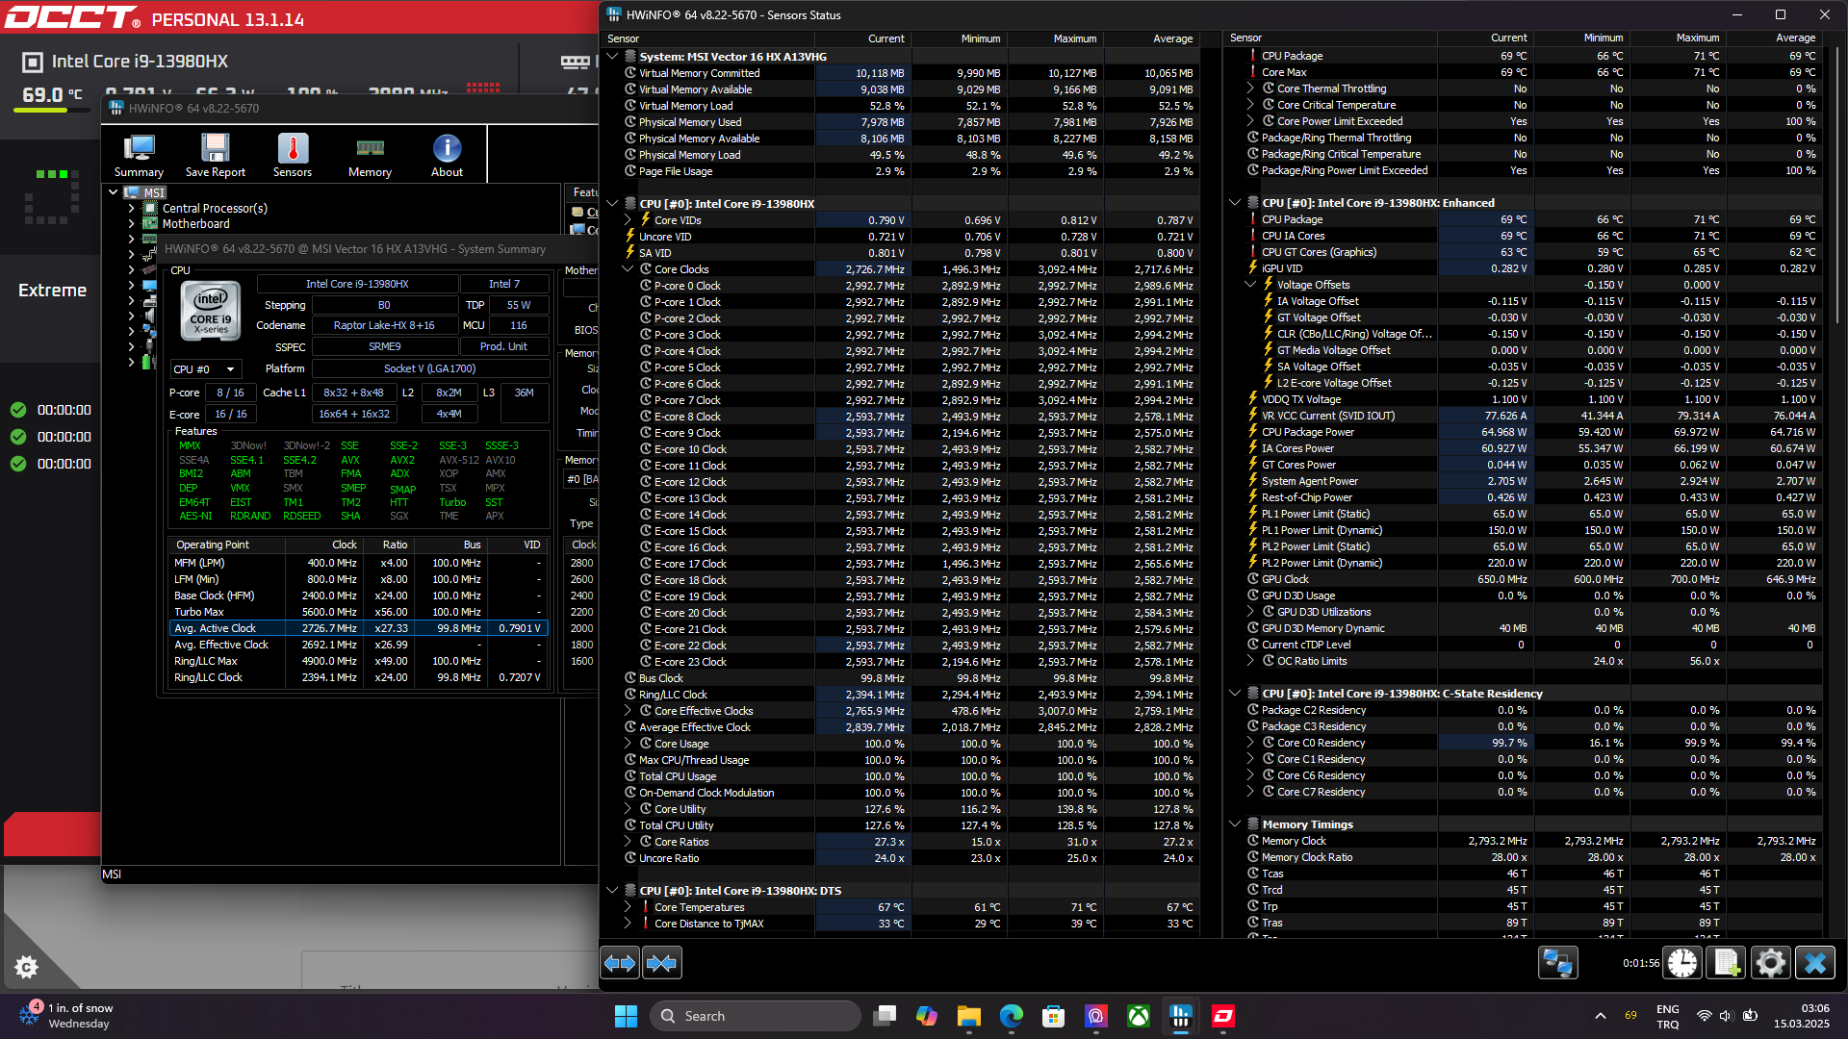Select the Avg. Active Clock row
Image resolution: width=1848 pixels, height=1039 pixels.
[358, 628]
